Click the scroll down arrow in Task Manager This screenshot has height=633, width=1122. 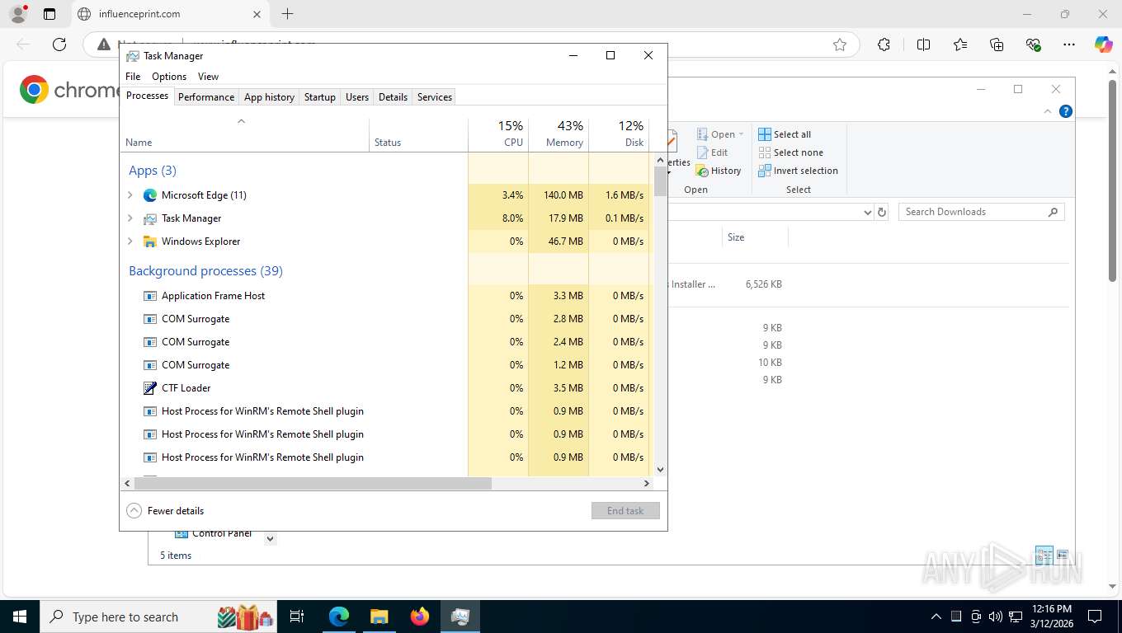(x=660, y=470)
